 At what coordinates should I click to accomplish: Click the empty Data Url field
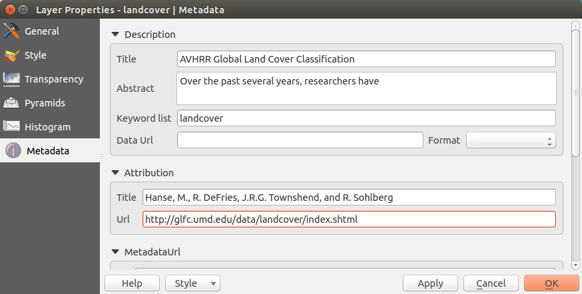tap(300, 140)
